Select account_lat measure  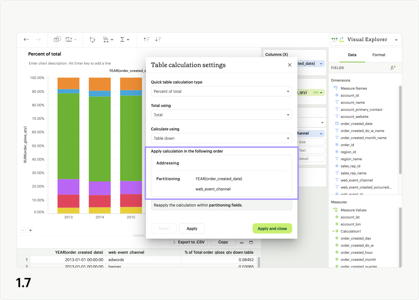coord(350,217)
